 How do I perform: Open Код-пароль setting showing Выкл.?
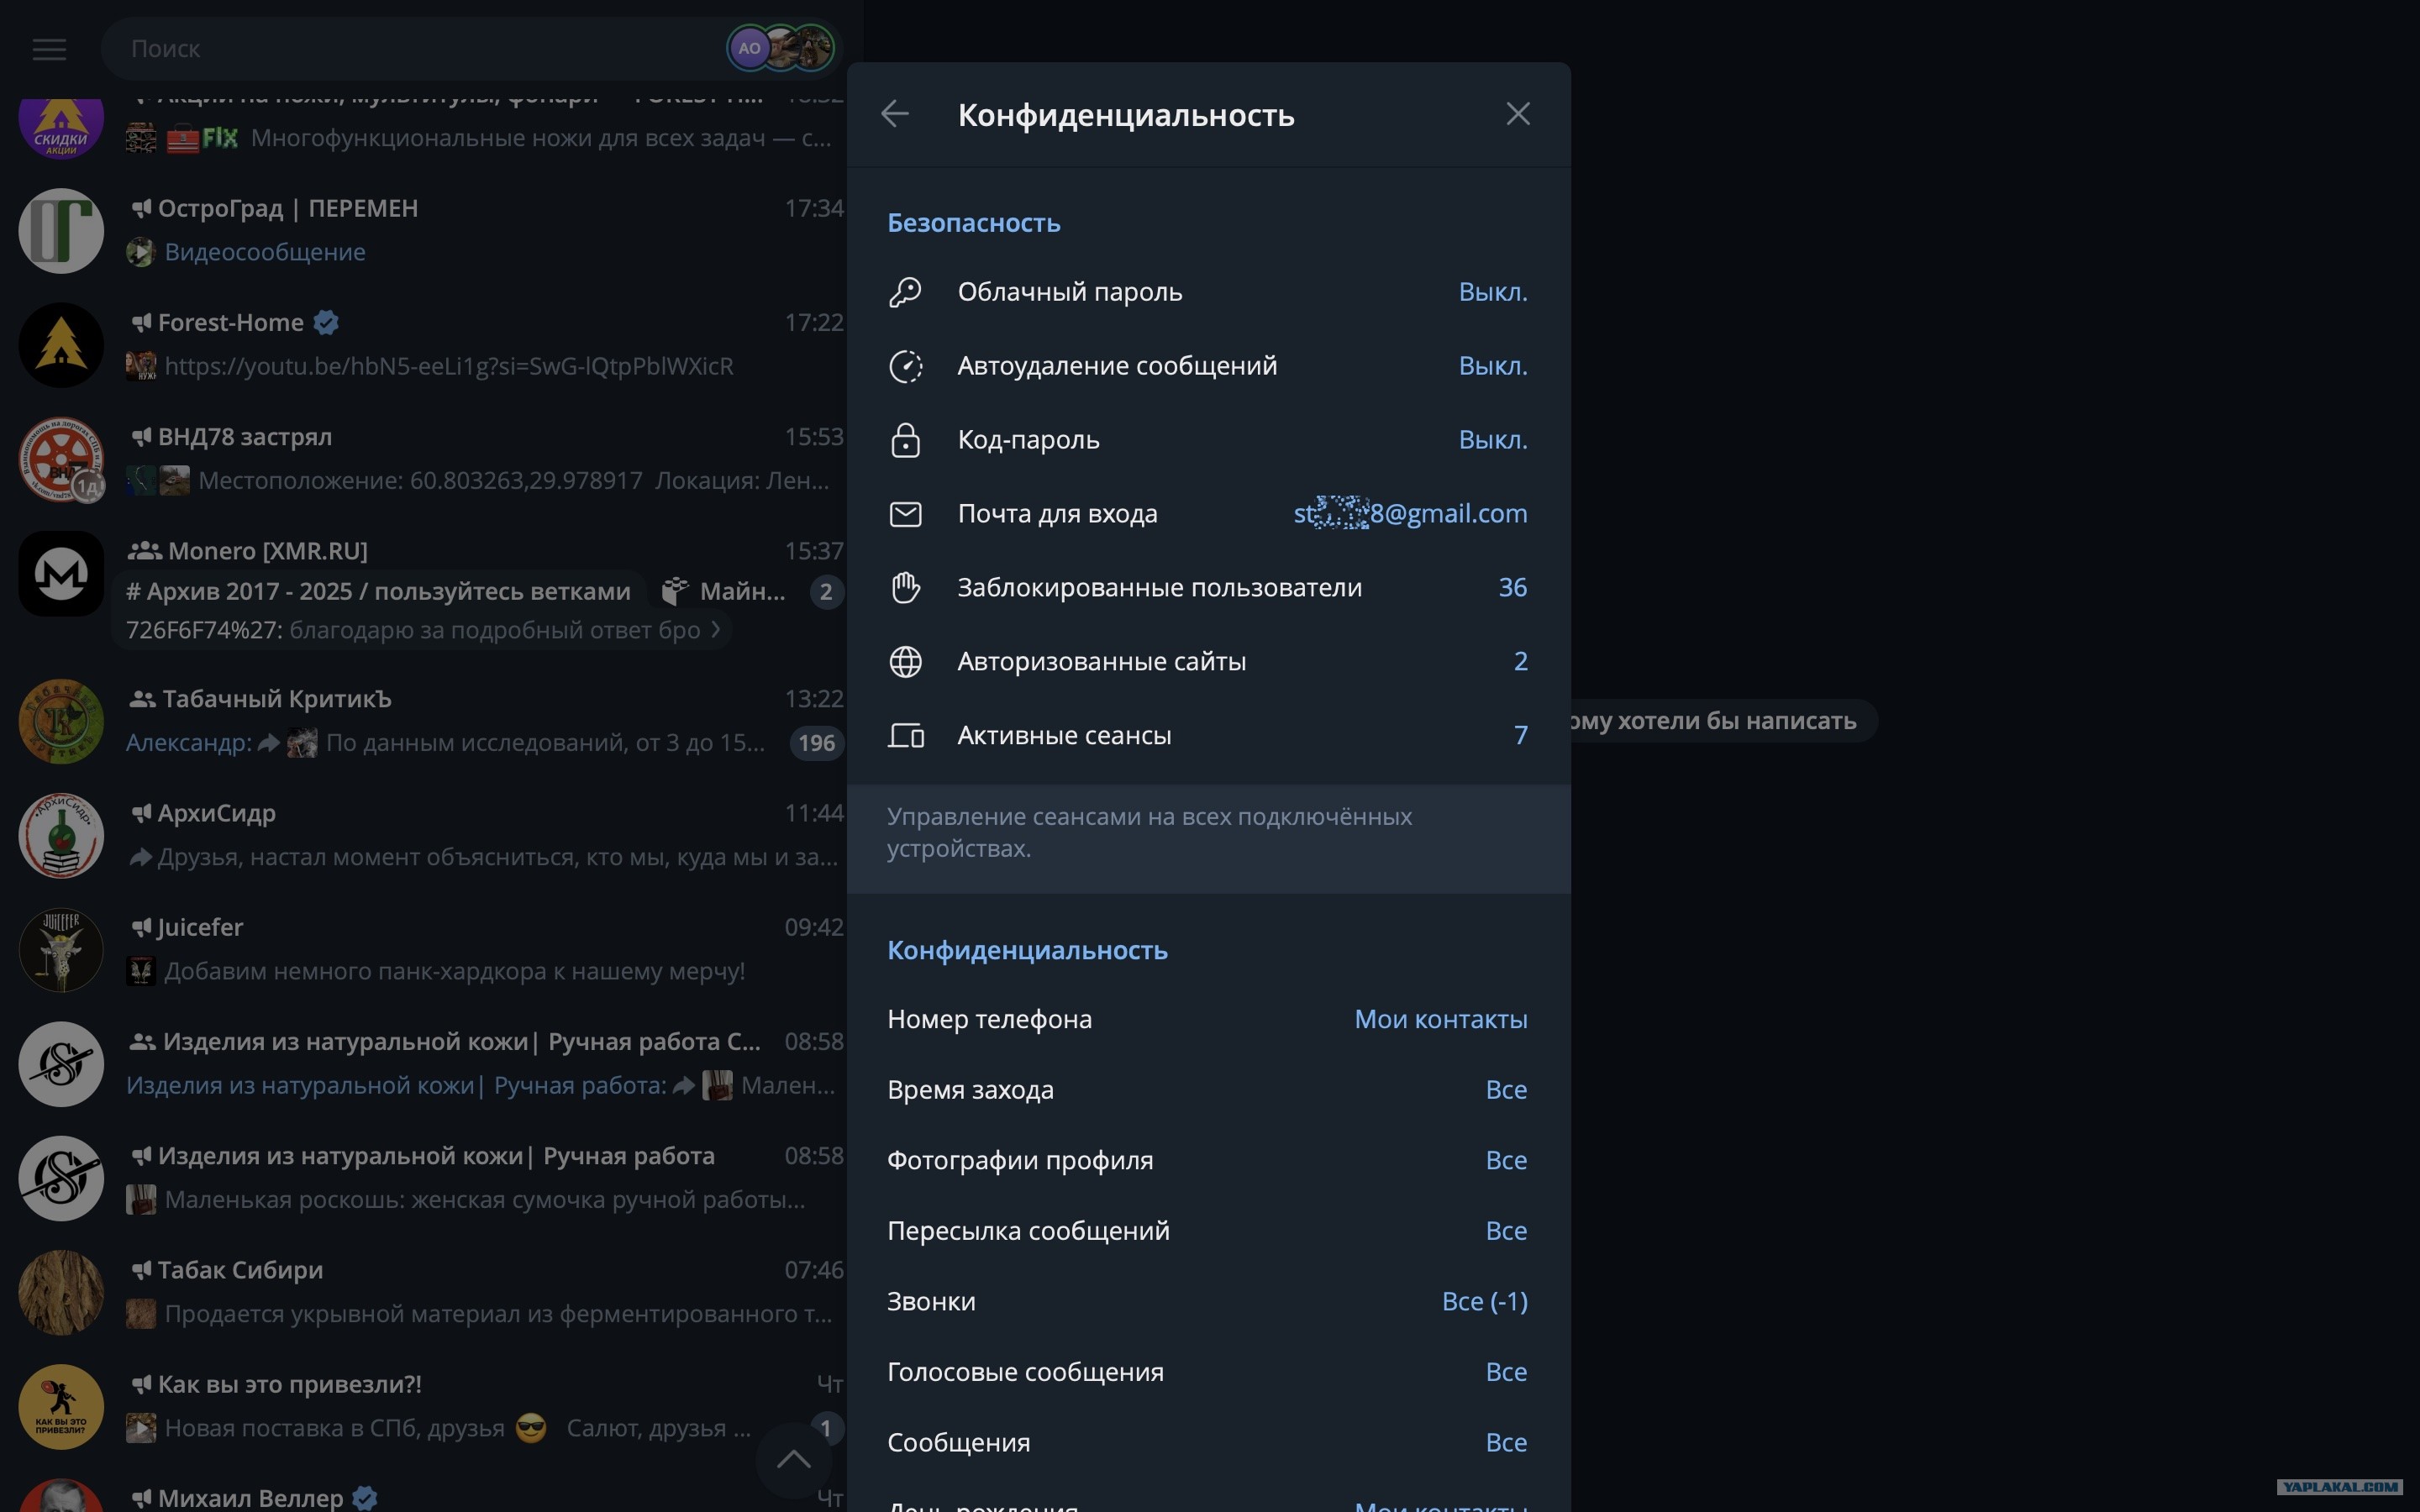1208,440
